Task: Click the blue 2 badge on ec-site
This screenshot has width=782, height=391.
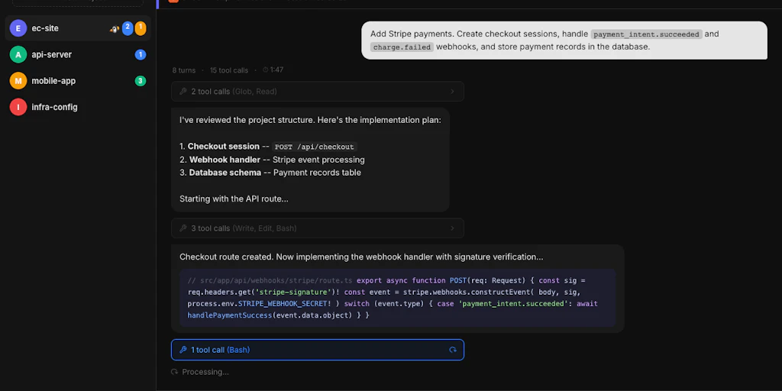Action: click(128, 28)
